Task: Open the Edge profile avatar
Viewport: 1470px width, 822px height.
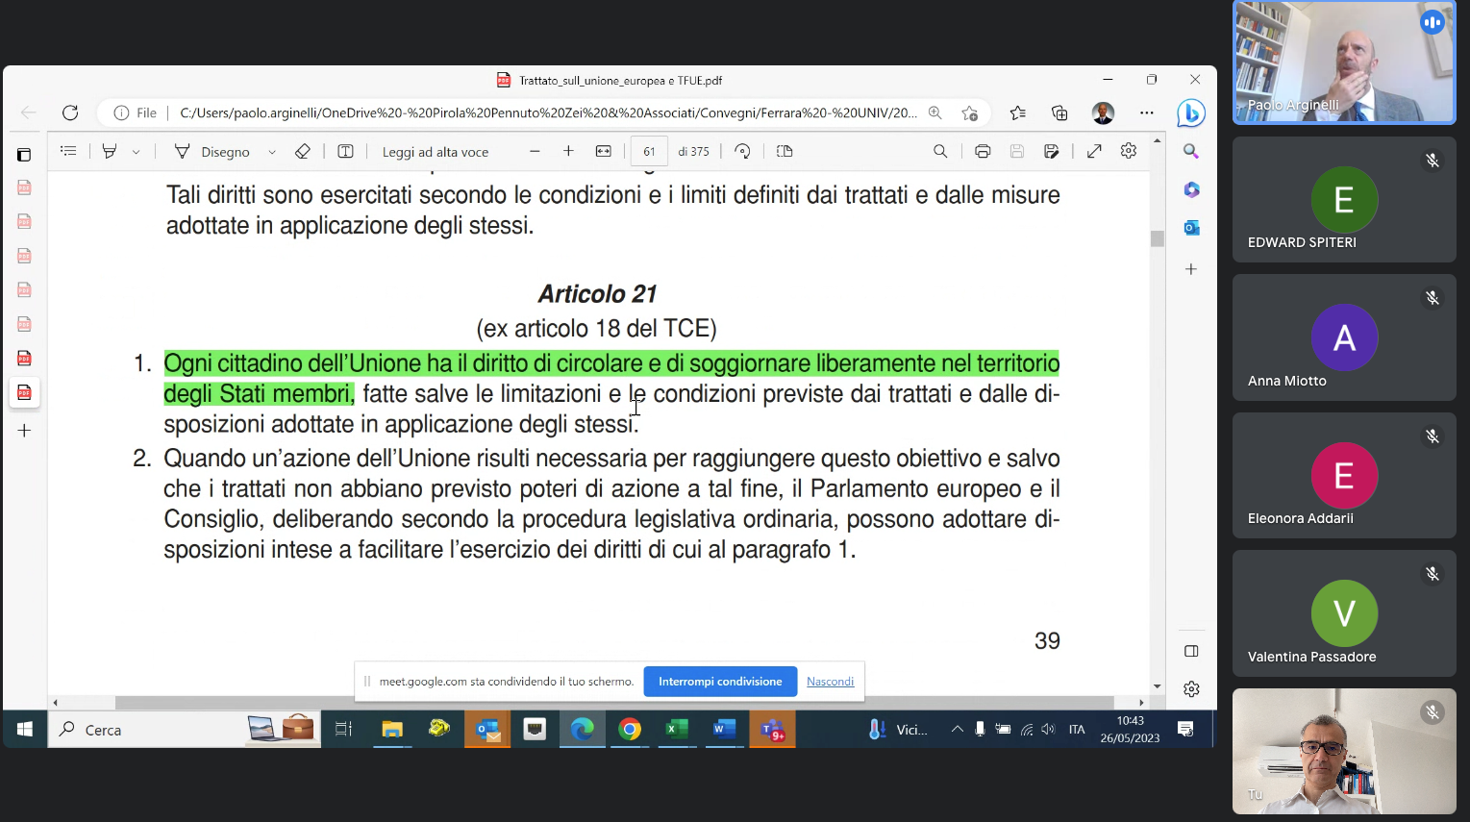Action: 1103,112
